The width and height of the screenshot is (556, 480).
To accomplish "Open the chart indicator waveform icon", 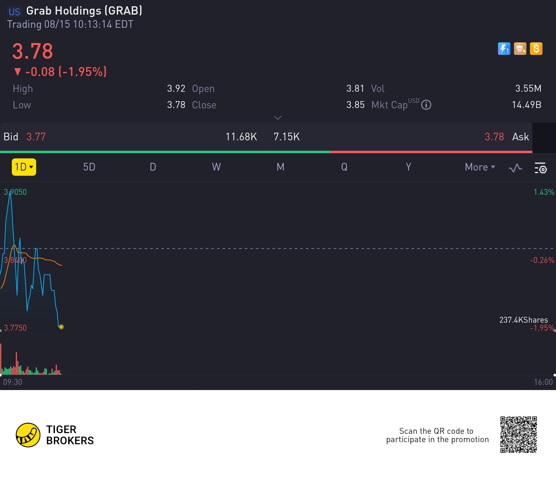I will [515, 168].
